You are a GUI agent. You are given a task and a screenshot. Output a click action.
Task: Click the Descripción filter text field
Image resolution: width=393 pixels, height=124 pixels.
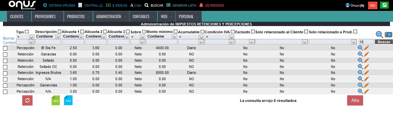pos(48,42)
